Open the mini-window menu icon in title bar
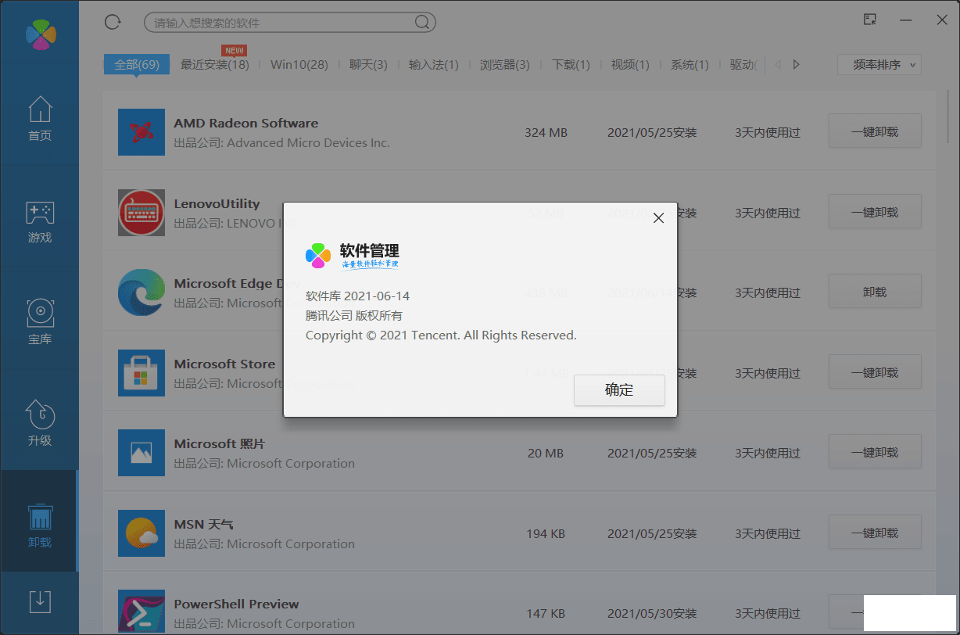Screen dimensions: 960x635 (870, 20)
